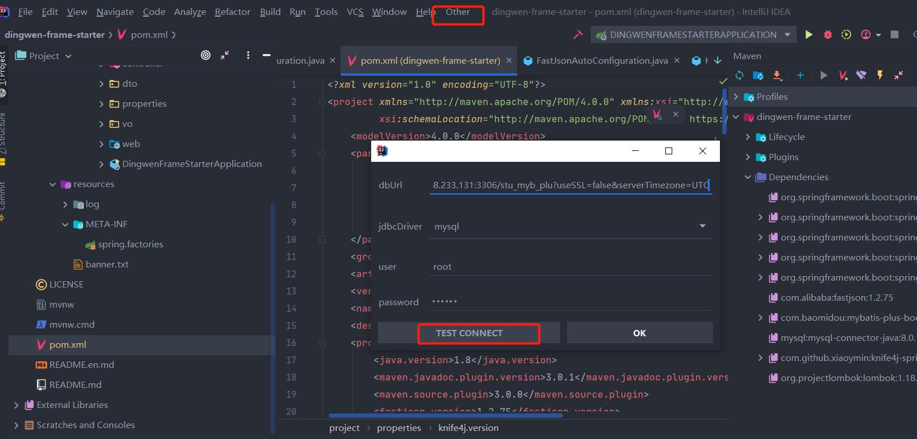Show hidden editor tabs arrow
The height and width of the screenshot is (439, 917).
tap(718, 60)
